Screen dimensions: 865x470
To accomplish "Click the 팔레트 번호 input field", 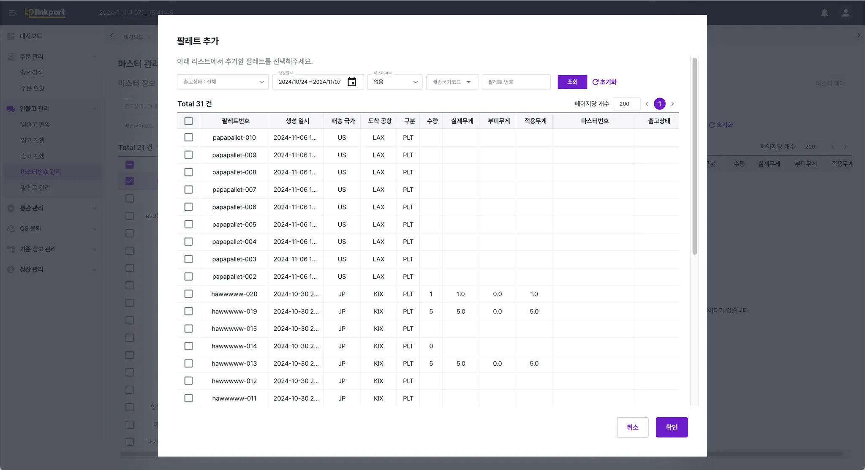I will [x=516, y=82].
